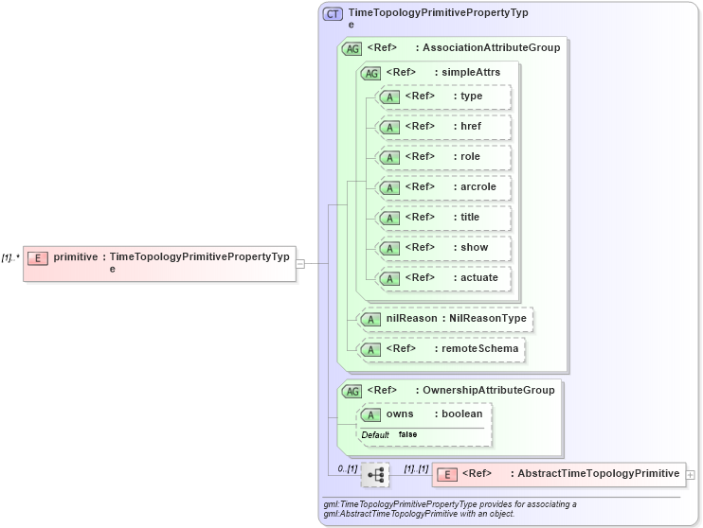Select the 'arcrole' attribute name

478,186
